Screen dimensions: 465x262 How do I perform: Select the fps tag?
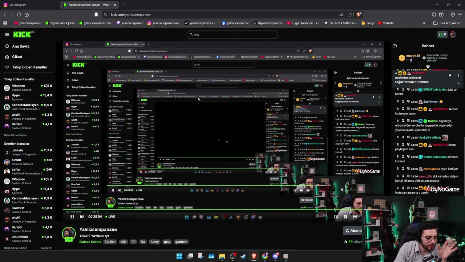pos(143,242)
